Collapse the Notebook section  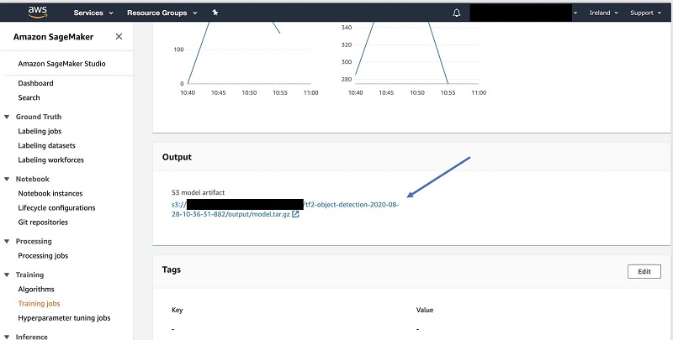pos(7,179)
